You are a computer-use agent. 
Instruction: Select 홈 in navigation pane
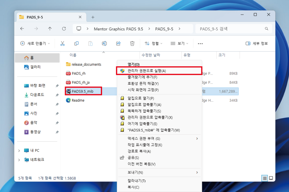point(37,58)
